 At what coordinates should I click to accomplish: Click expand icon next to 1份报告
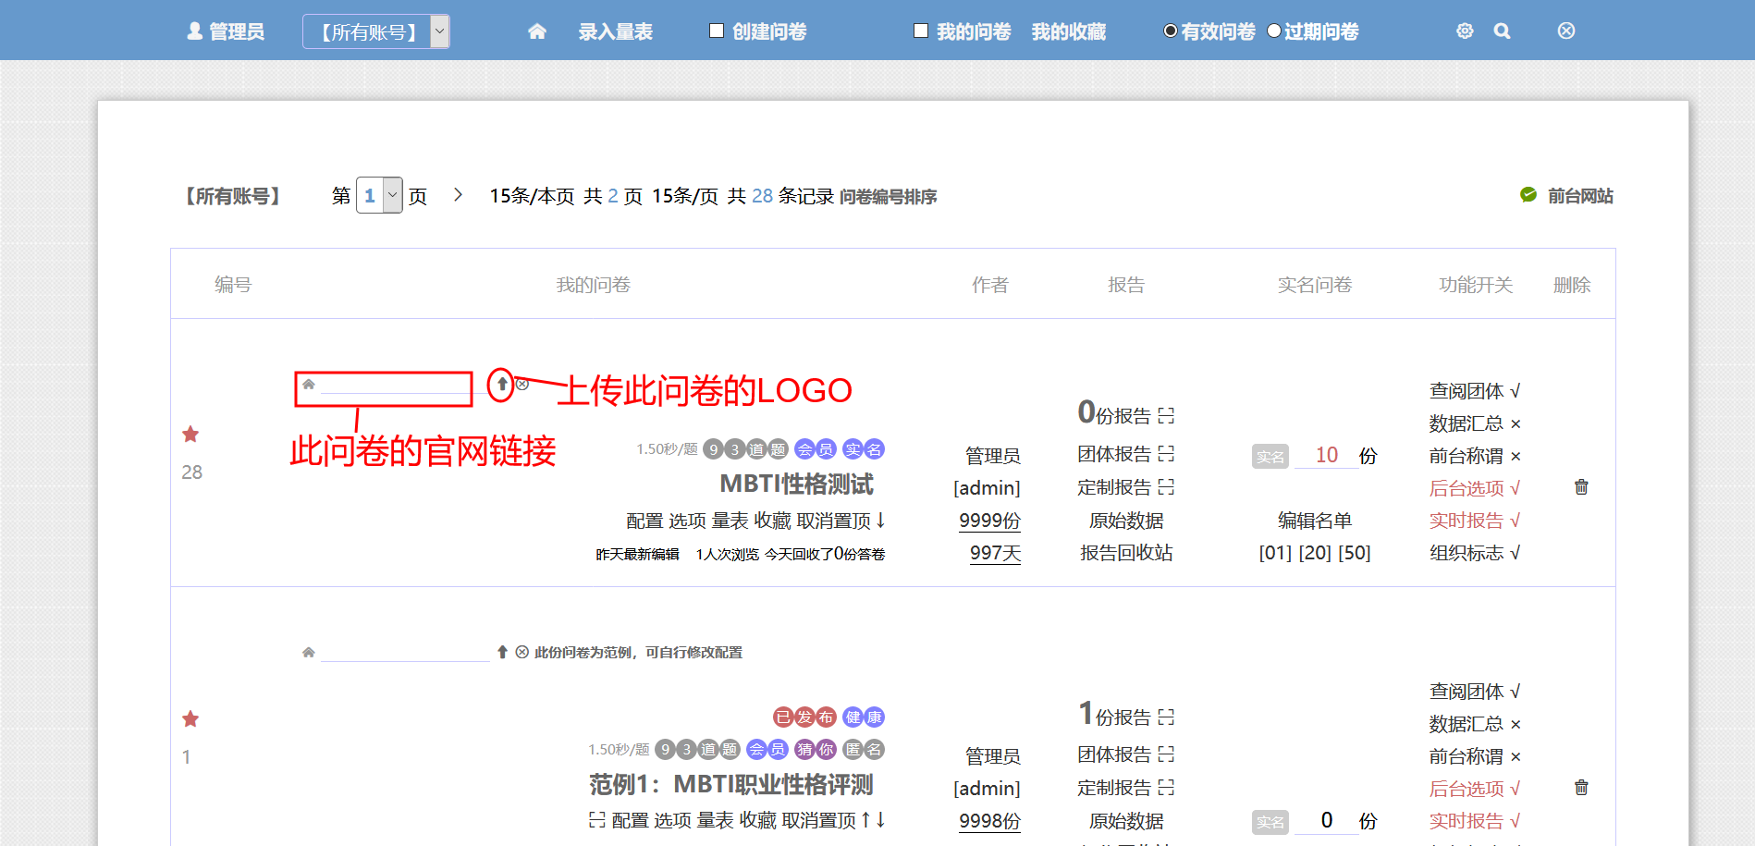(x=1166, y=717)
